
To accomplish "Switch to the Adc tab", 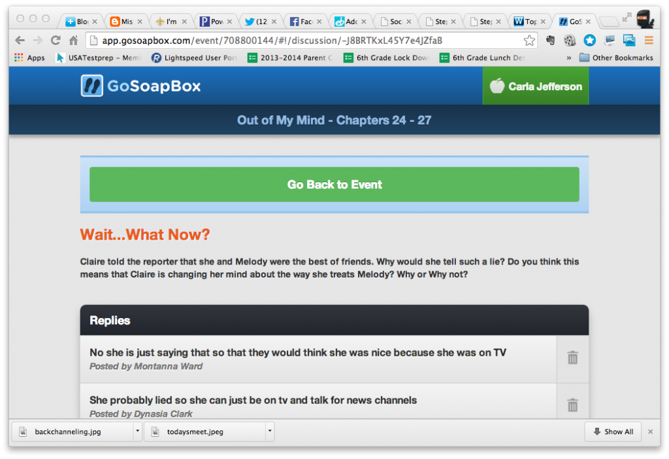I will click(350, 22).
